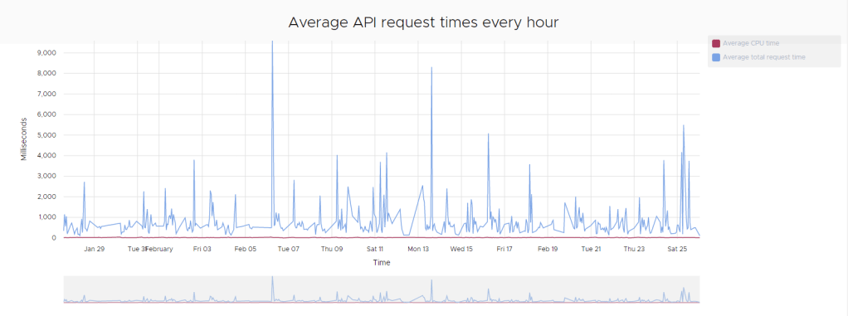The width and height of the screenshot is (848, 316).
Task: Click the 2,000 y-axis value
Action: [x=46, y=197]
